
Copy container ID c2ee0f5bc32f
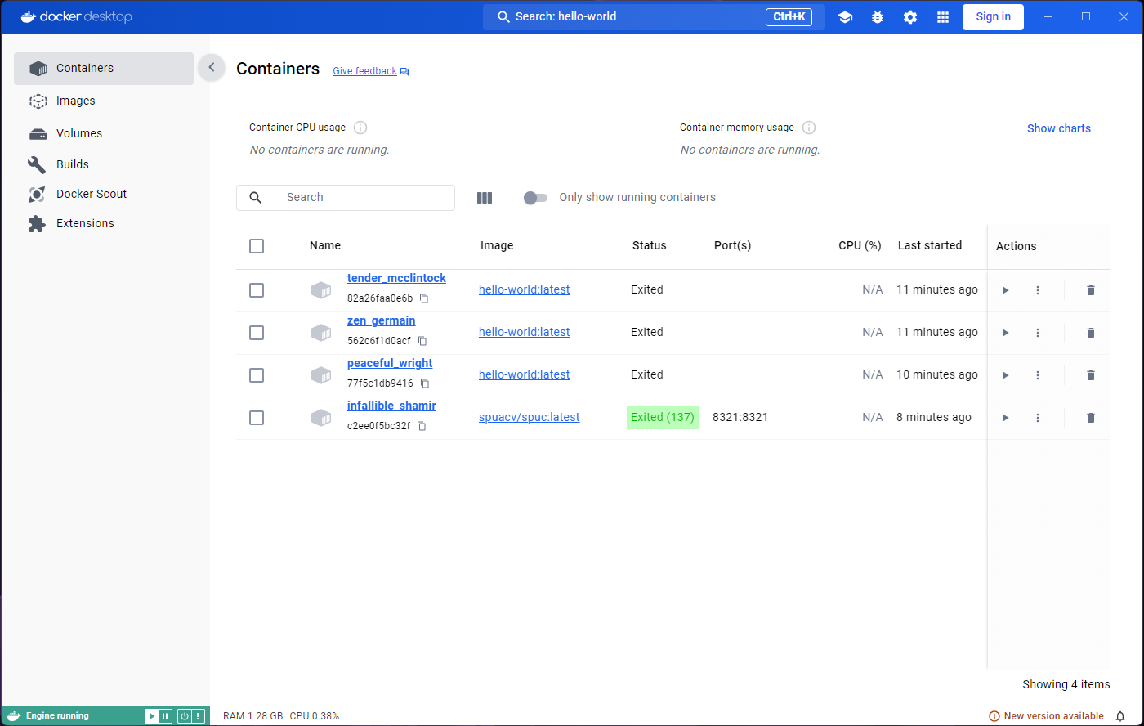point(422,426)
